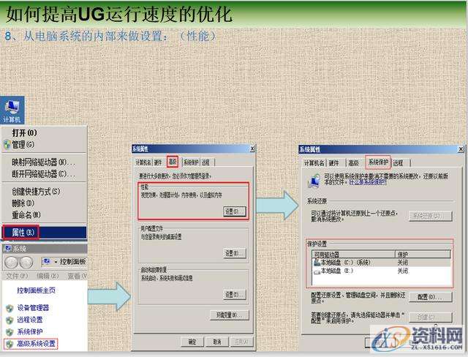Click the 配置(O) button
Viewport: 468px width, 357px height.
pyautogui.click(x=431, y=297)
